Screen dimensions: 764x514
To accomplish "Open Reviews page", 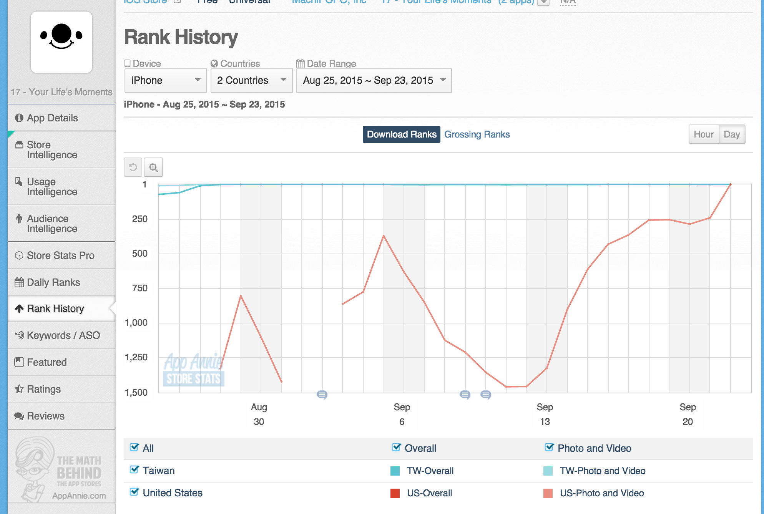I will (x=61, y=416).
